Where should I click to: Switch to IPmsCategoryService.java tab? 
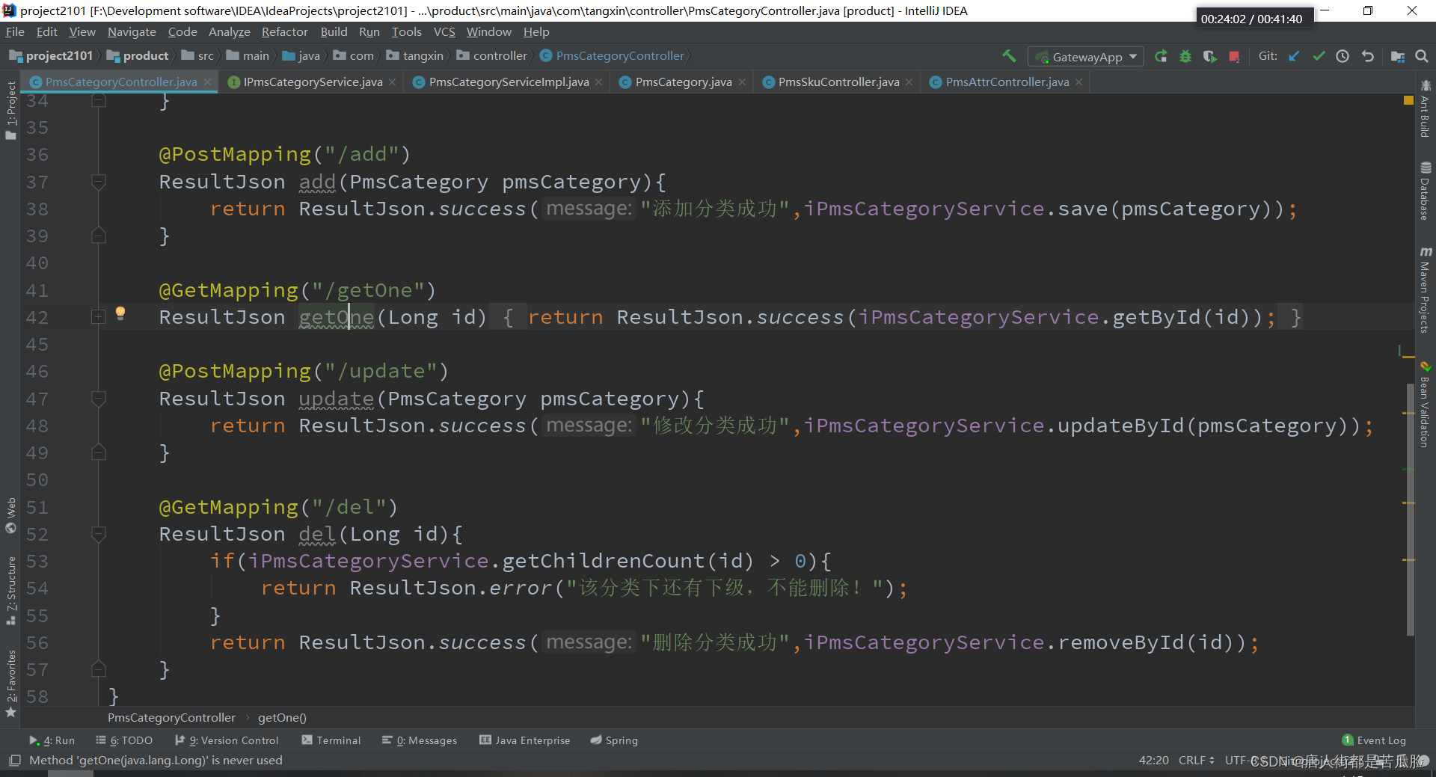click(x=313, y=82)
